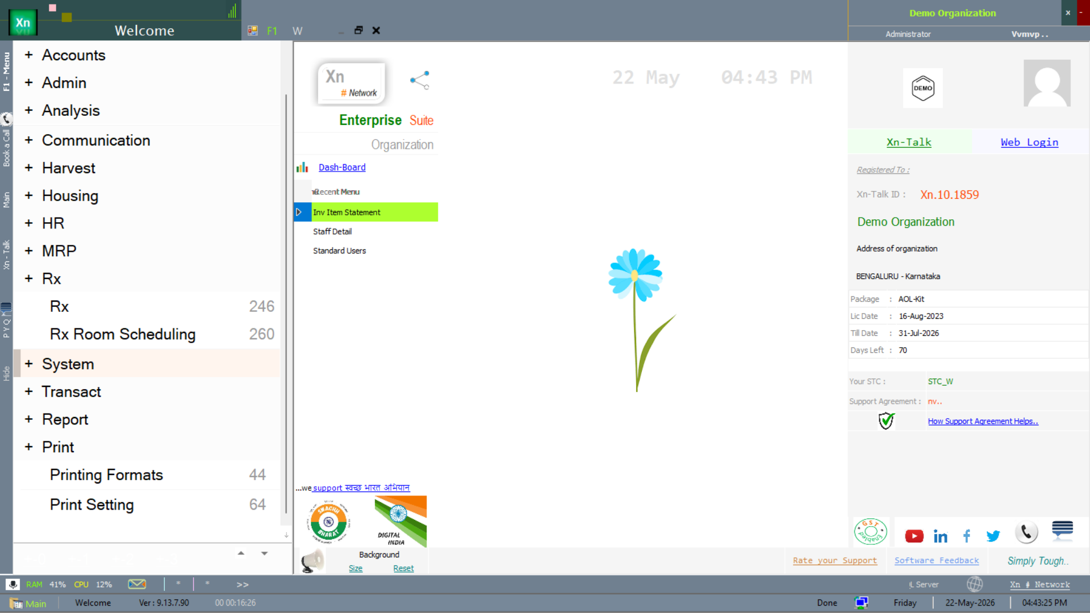1090x613 pixels.
Task: Click the Swachh Bharat support link
Action: [361, 487]
